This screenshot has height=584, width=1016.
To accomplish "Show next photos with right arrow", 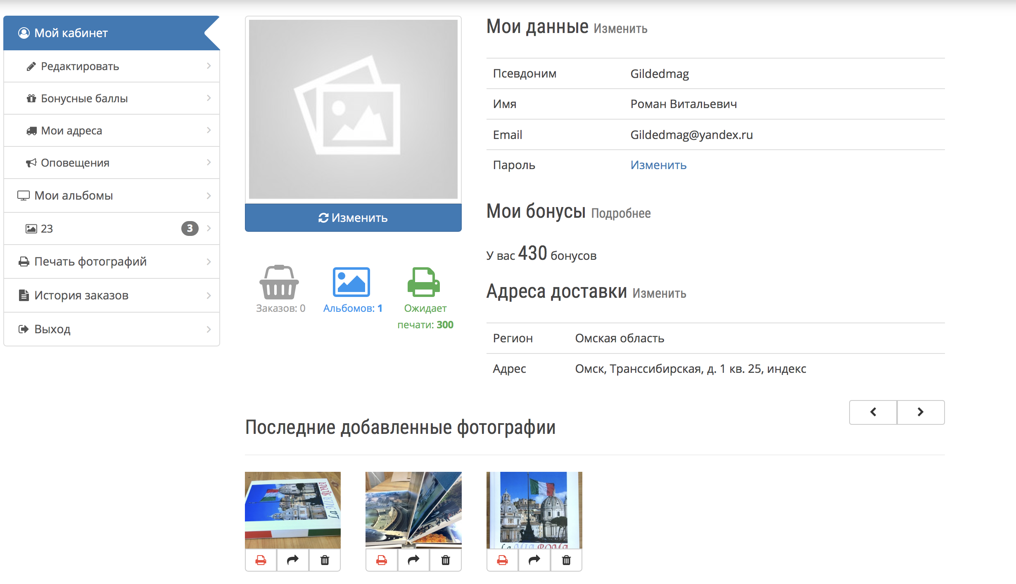I will tap(921, 412).
